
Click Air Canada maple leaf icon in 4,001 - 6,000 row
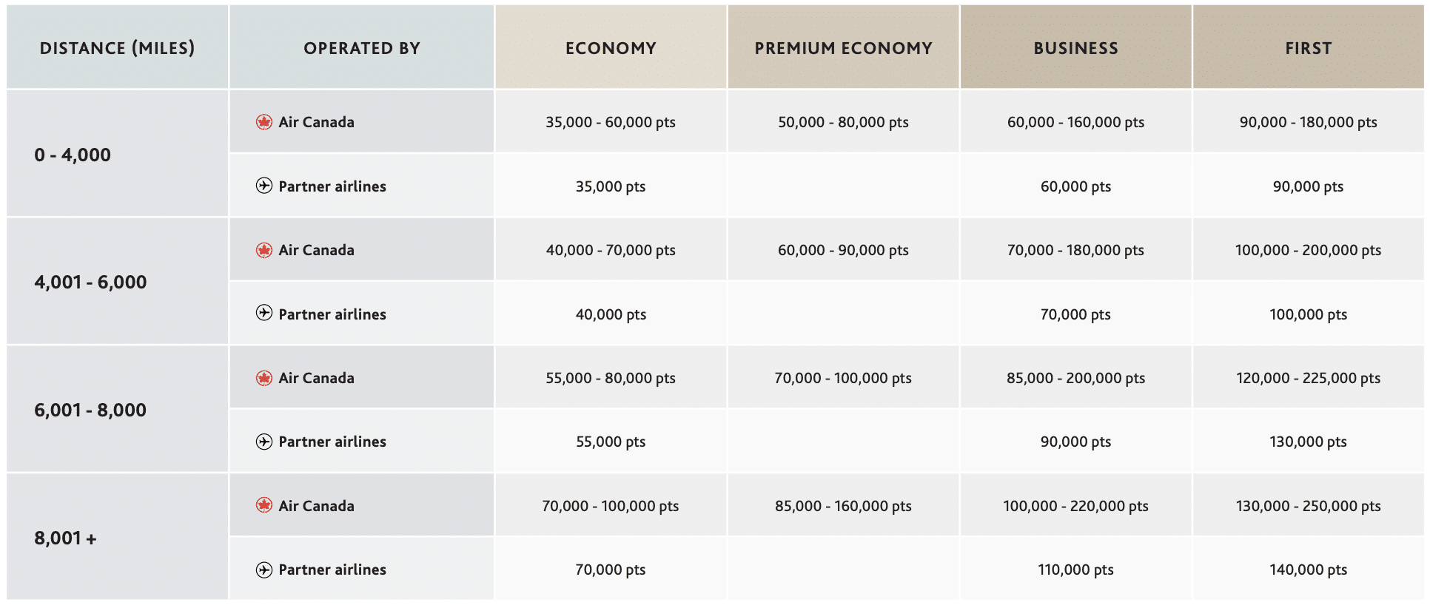point(264,250)
